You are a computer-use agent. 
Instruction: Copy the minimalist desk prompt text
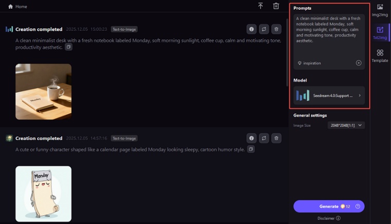(68, 47)
